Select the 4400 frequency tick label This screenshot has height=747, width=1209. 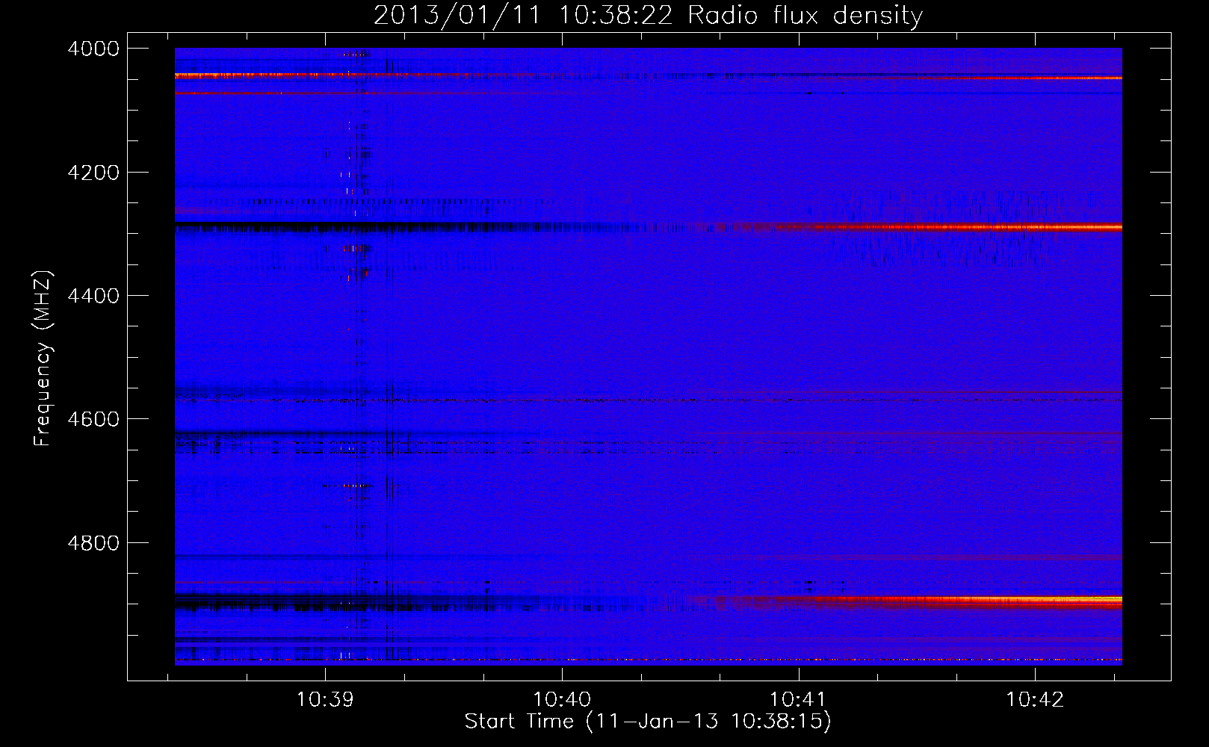click(x=93, y=296)
